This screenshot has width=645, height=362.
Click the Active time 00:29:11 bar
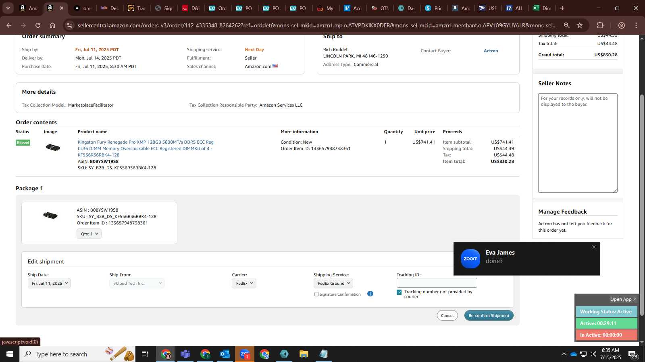tap(606, 323)
